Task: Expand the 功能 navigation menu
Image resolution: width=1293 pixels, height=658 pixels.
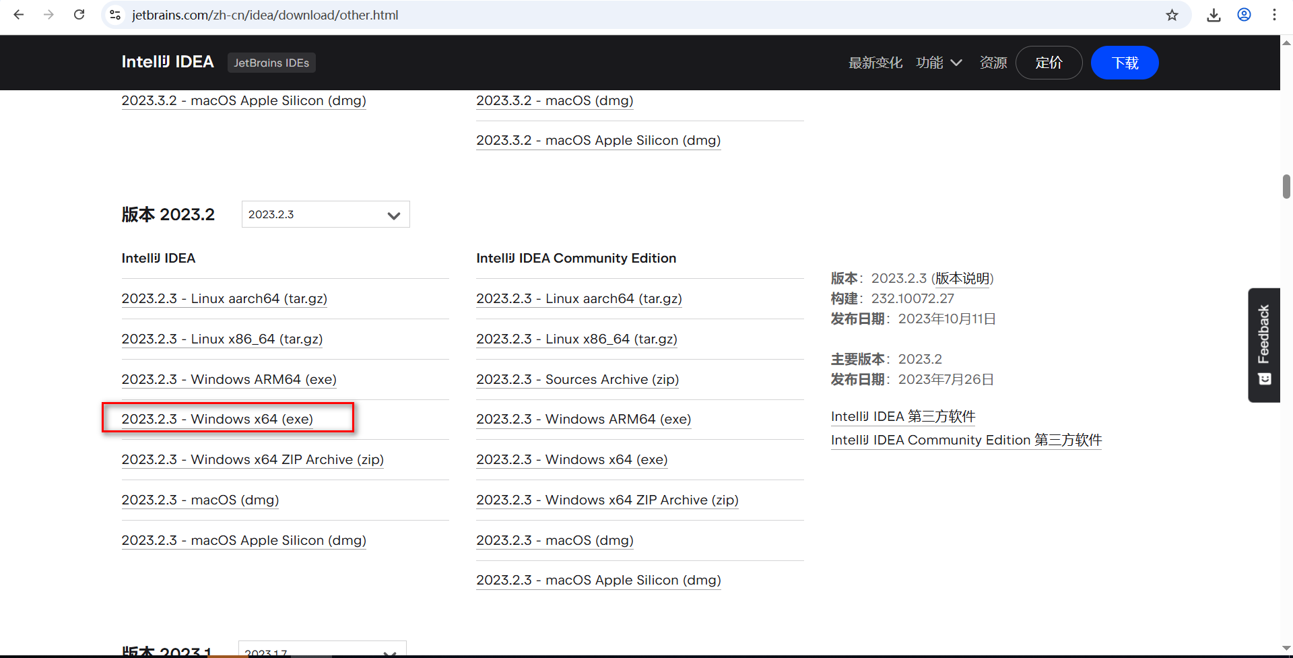Action: point(939,63)
